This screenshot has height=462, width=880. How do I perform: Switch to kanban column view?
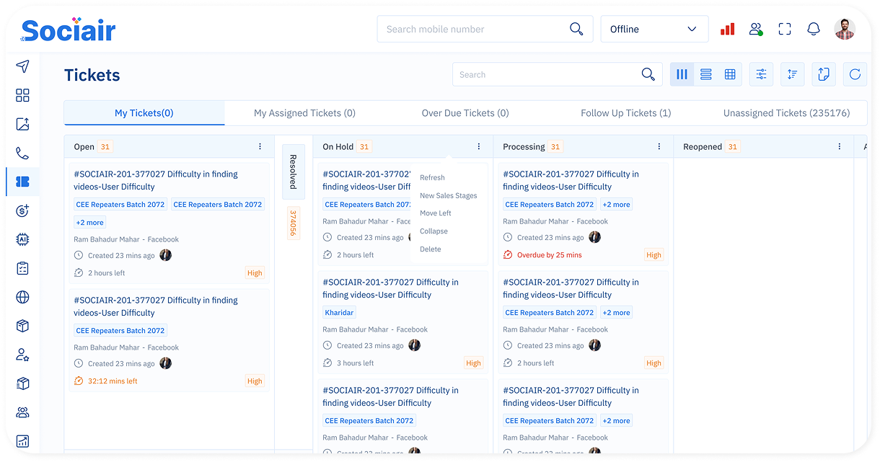(x=682, y=74)
